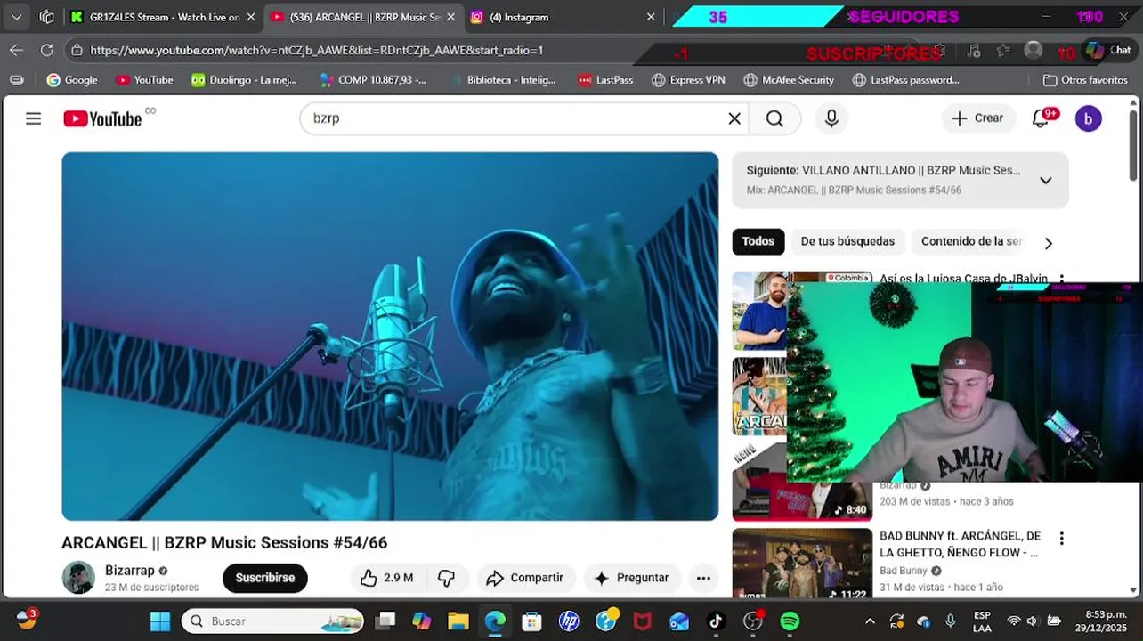This screenshot has height=641, width=1143.
Task: Play or pause the ARCANGEL video
Action: [x=390, y=337]
